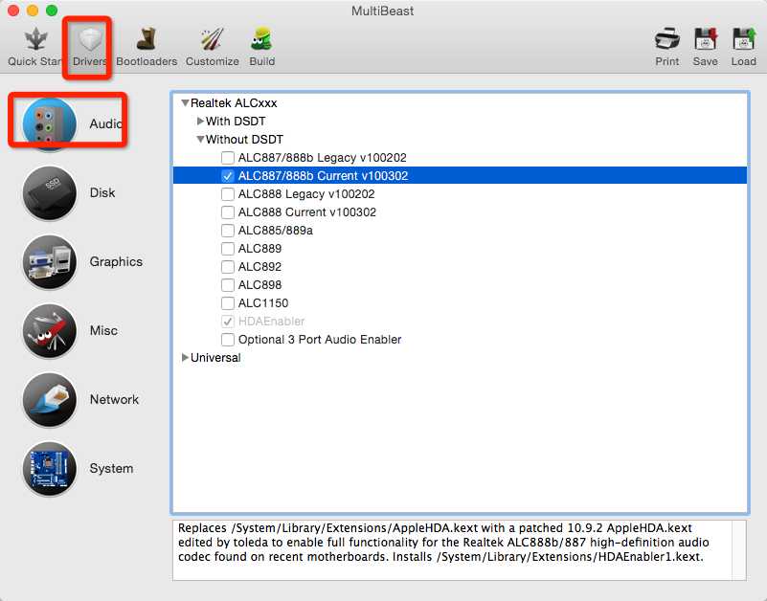This screenshot has height=601, width=767.
Task: Select the Realtek ALCxxx label
Action: pos(234,103)
